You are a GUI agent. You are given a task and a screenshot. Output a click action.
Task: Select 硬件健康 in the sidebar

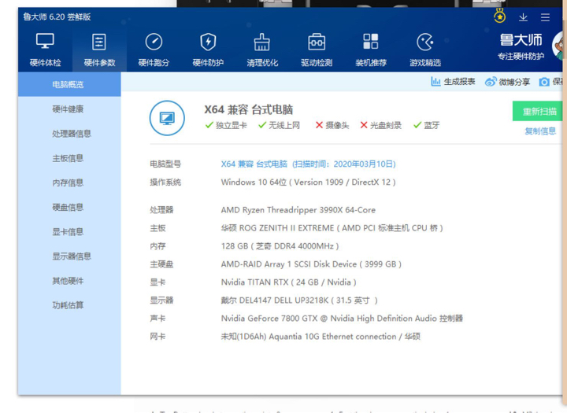(x=68, y=109)
